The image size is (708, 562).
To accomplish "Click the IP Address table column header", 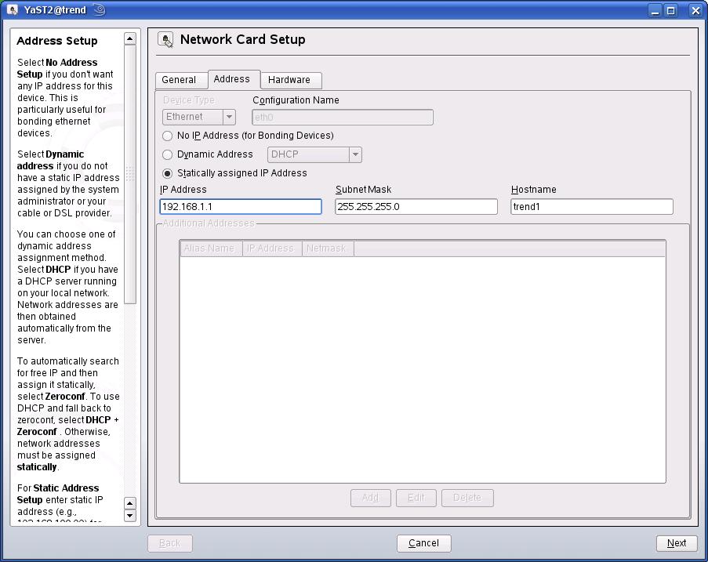I will point(272,248).
